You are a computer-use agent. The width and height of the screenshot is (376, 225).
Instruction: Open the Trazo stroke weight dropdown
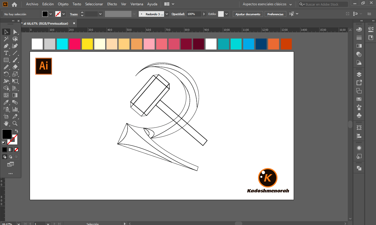coord(101,14)
